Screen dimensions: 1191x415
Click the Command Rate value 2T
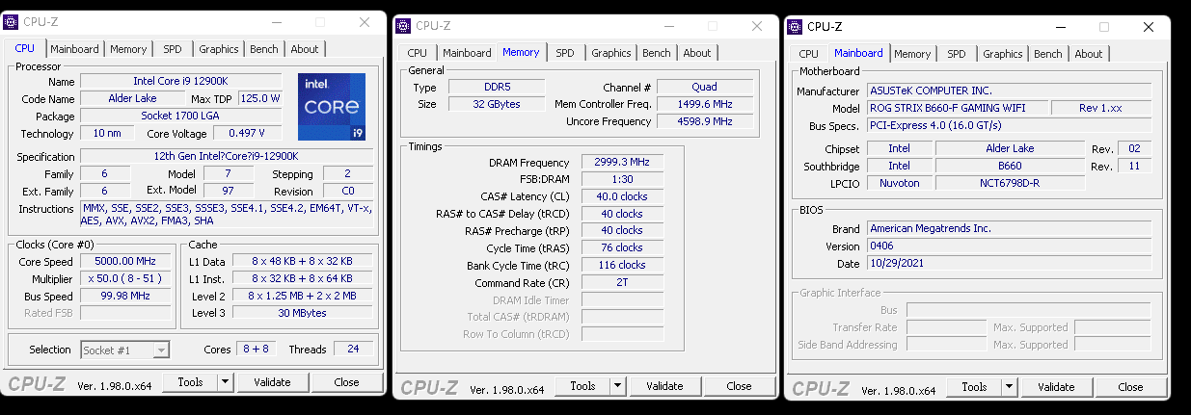point(622,283)
